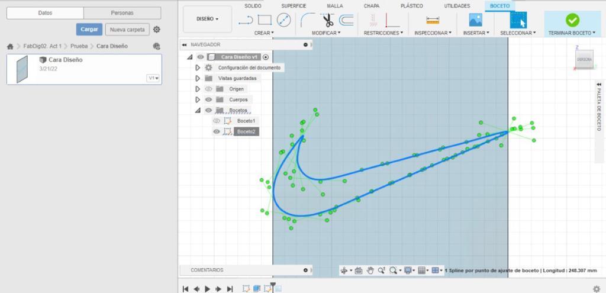Screen dimensions: 606x293
Task: Toggle visibility of Bocetos folder
Action: tap(209, 110)
